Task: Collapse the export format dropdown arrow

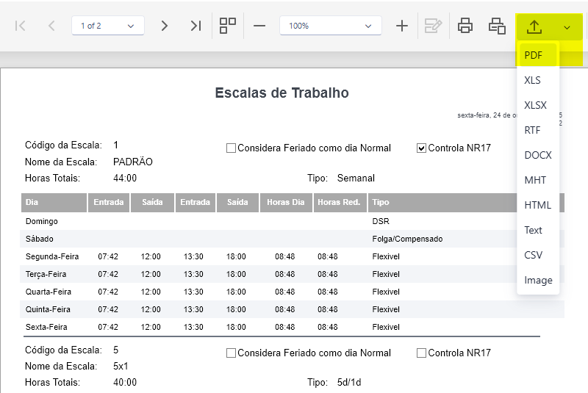Action: point(567,27)
